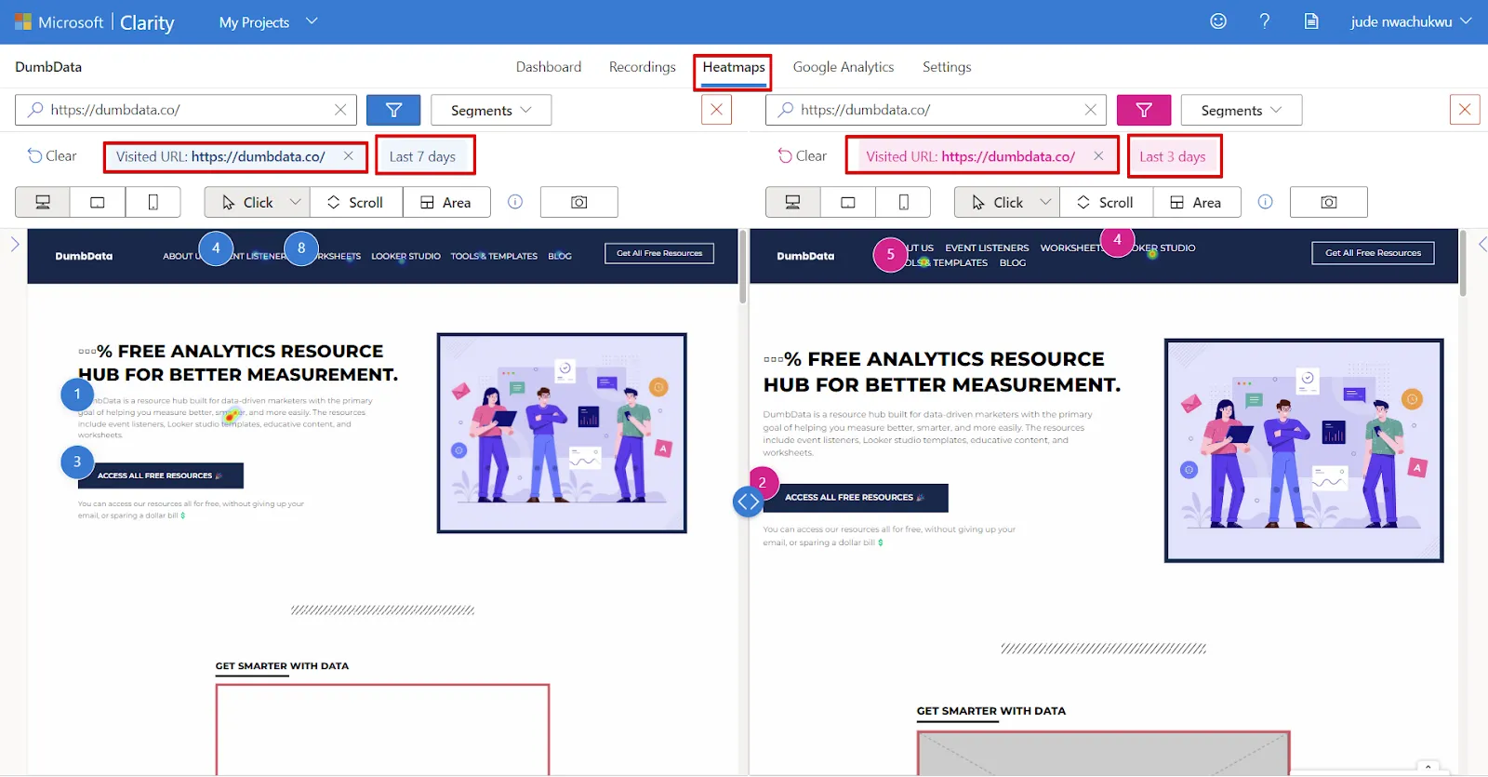Viewport: 1488px width, 777px height.
Task: Open the My Projects dropdown
Action: tap(268, 22)
